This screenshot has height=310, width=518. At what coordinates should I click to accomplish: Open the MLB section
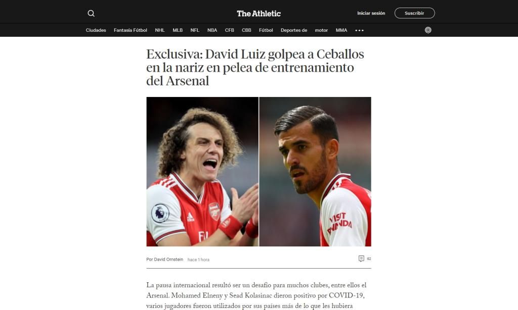(x=178, y=30)
